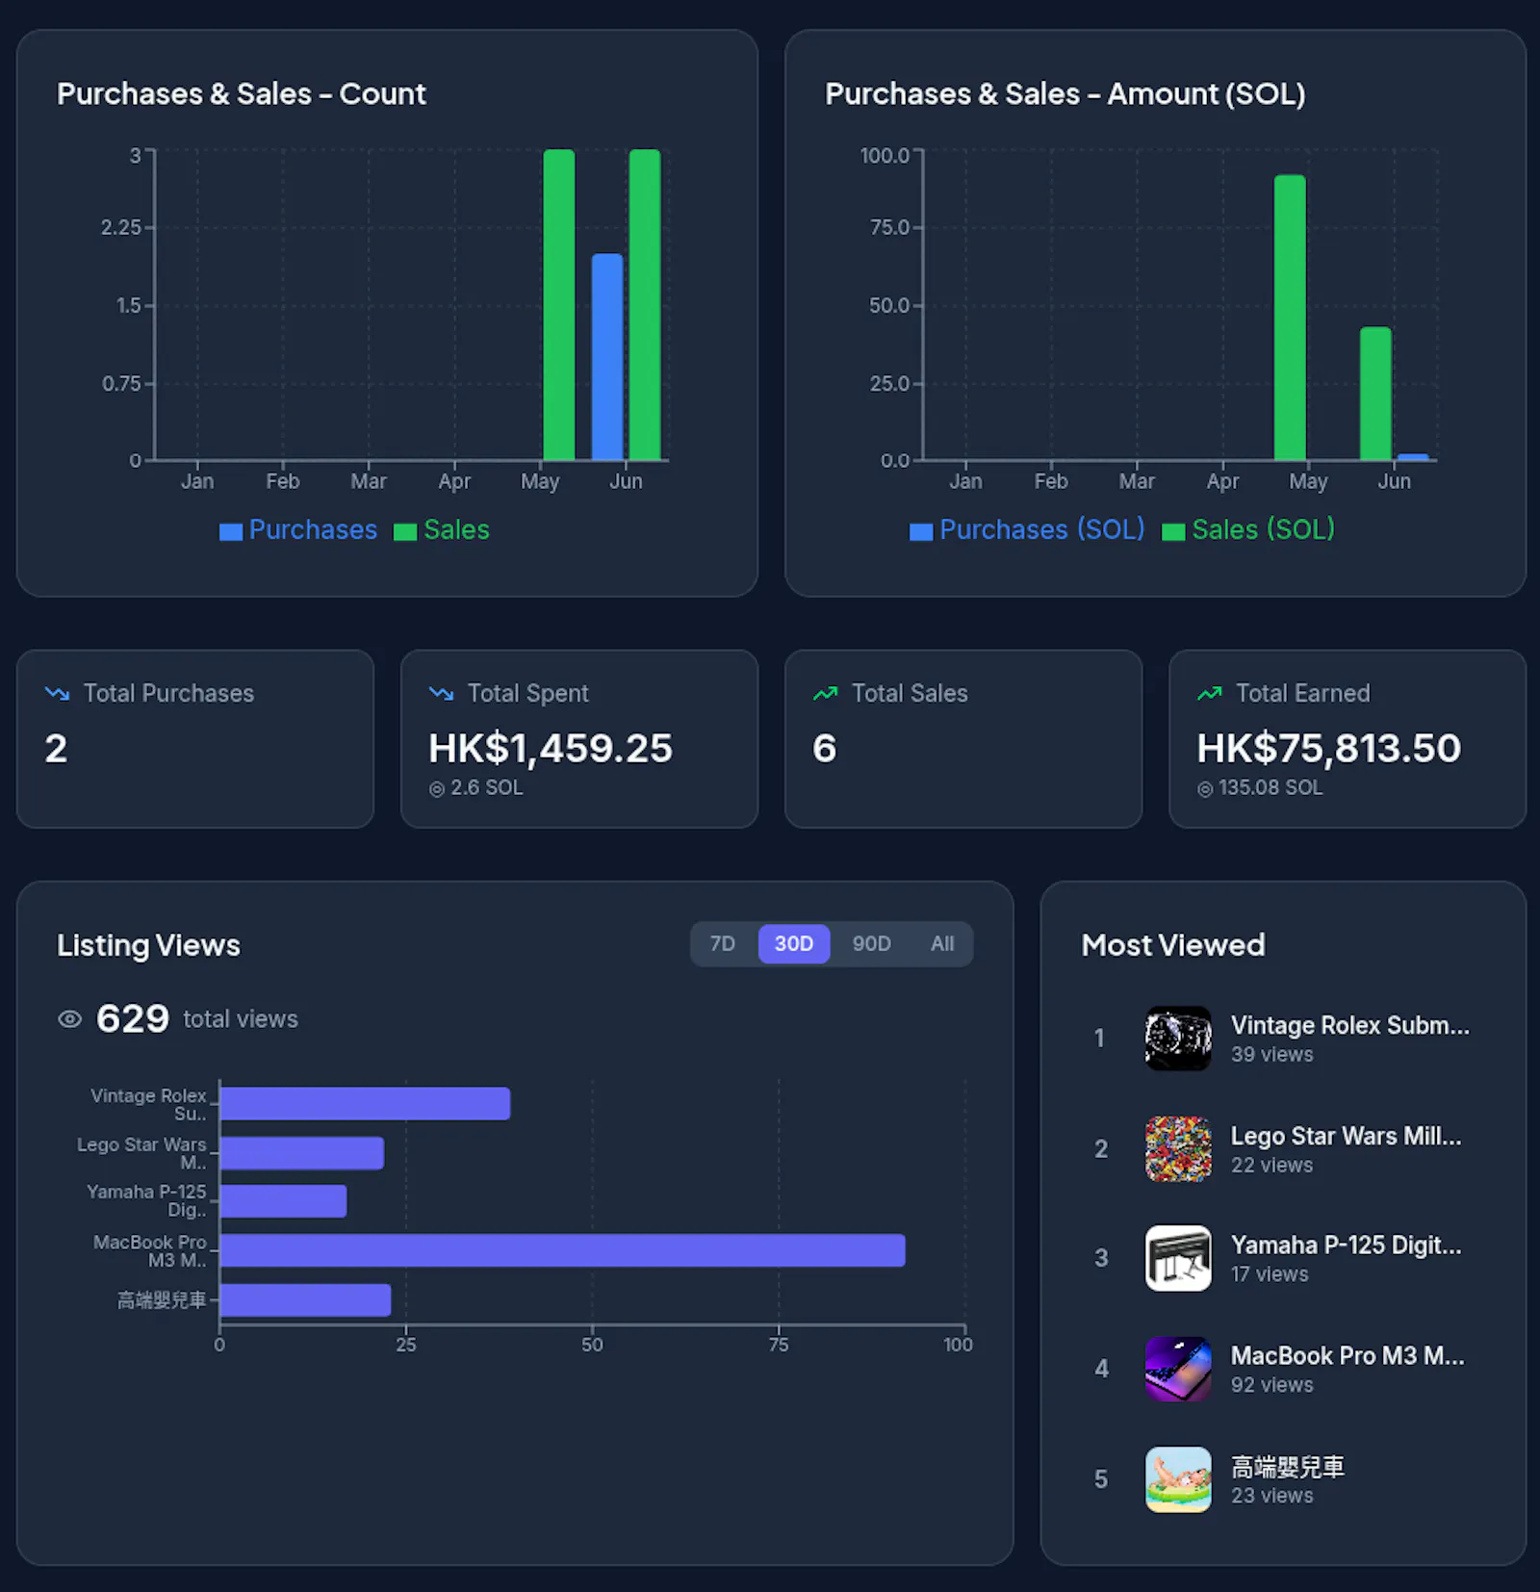The width and height of the screenshot is (1540, 1592).
Task: Click the Vintage Rolex bar in Listing Views
Action: pos(365,1104)
